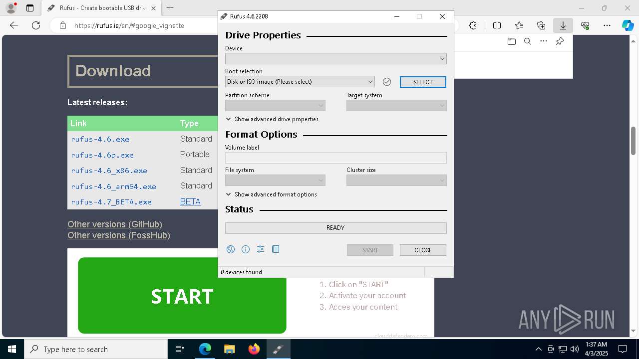This screenshot has height=359, width=639.
Task: Open Rufus language selection globe icon
Action: coord(231,249)
